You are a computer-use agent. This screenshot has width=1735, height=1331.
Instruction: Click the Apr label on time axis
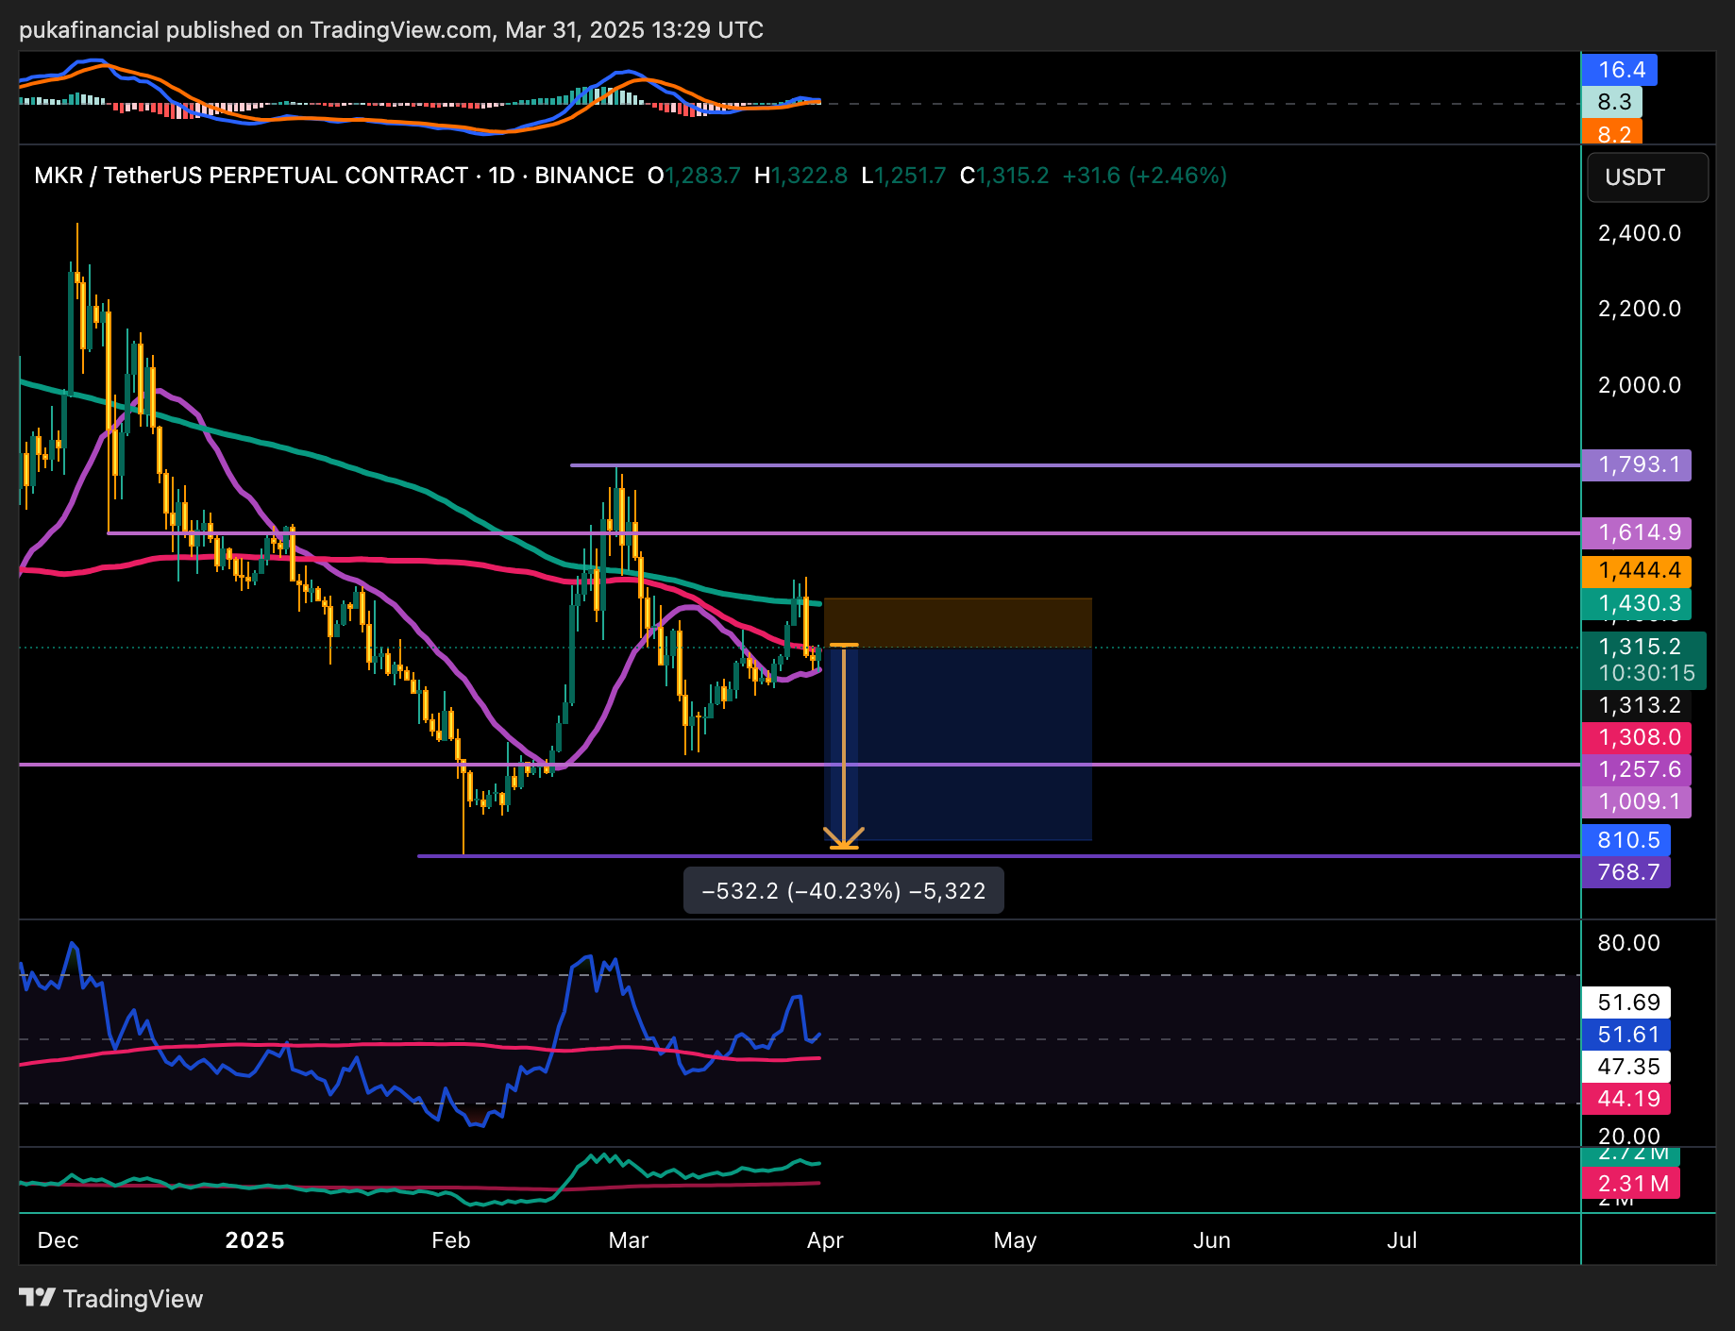pos(825,1240)
